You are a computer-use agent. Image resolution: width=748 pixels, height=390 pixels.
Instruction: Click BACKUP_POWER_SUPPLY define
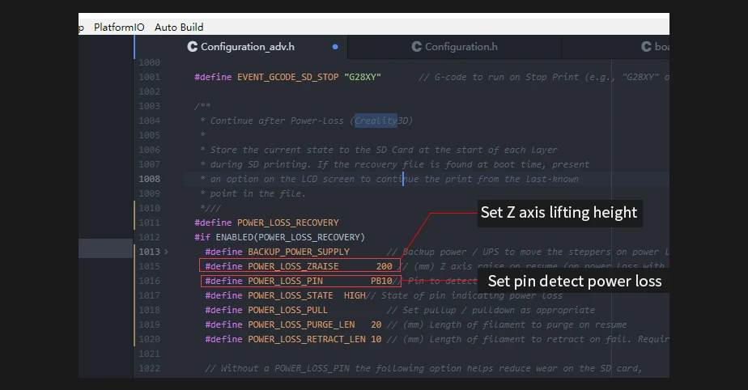pos(299,252)
